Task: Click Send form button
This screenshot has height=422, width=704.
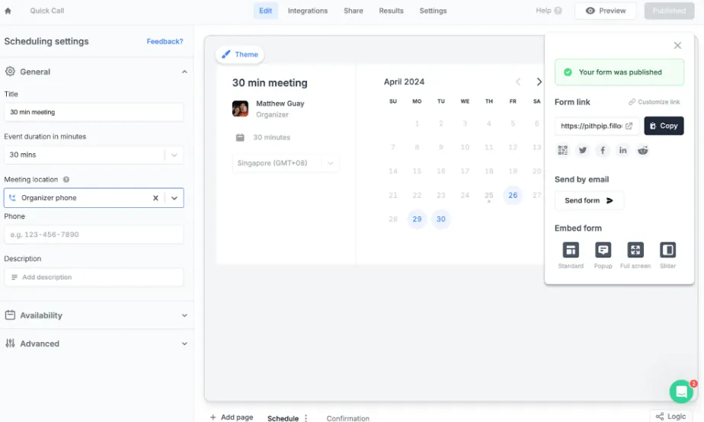Action: coord(589,200)
